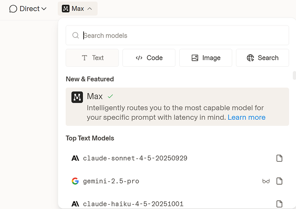The image size is (296, 209).
Task: Click the chat bubble icon beside Direct
Action: pyautogui.click(x=13, y=9)
